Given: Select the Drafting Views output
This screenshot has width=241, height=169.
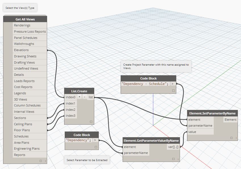Looking at the screenshot, I should point(30,62).
